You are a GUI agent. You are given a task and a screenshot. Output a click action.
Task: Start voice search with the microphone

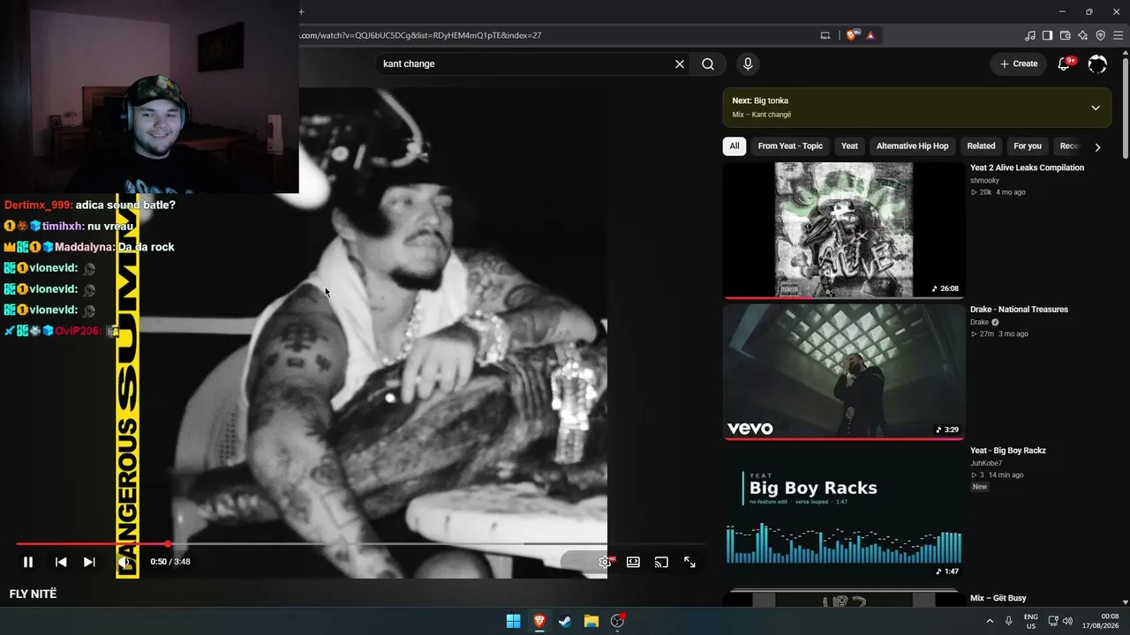pyautogui.click(x=748, y=63)
